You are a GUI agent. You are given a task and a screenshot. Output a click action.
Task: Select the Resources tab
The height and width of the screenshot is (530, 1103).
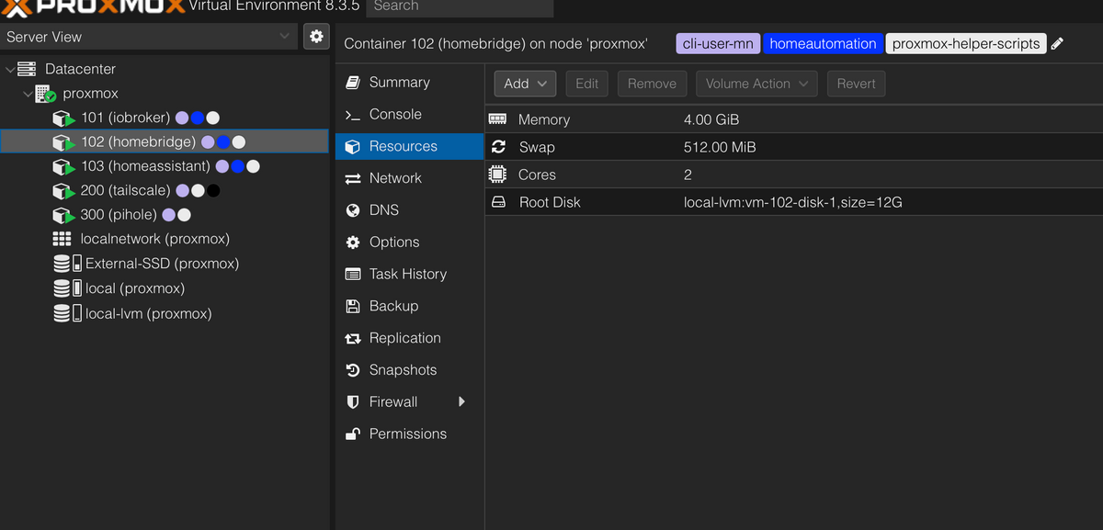pyautogui.click(x=409, y=146)
